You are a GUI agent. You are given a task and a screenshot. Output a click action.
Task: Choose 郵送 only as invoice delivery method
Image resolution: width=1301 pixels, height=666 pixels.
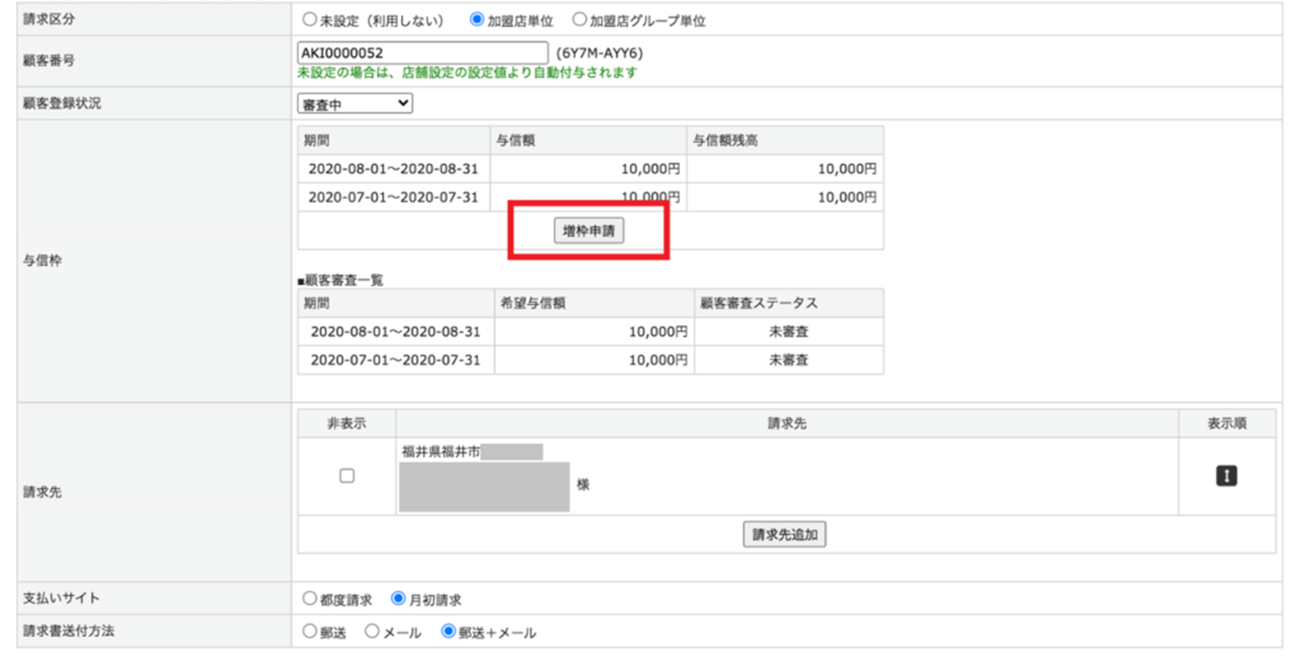[x=309, y=631]
